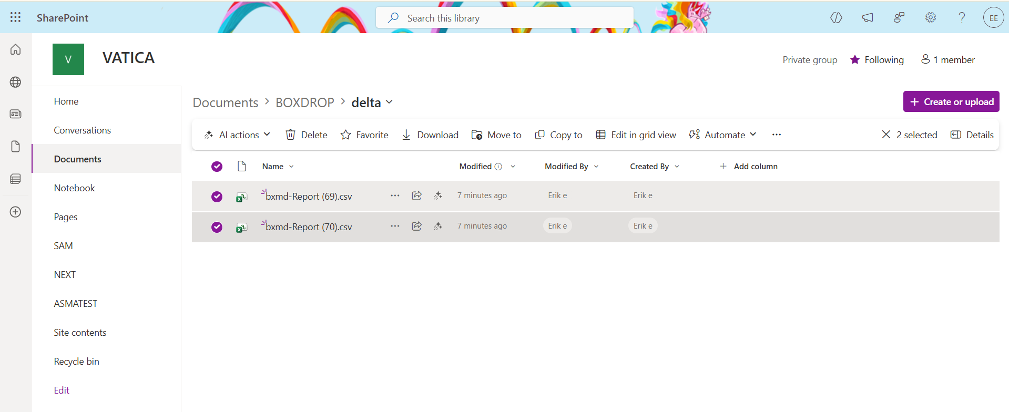Click the file type column header icon
This screenshot has width=1009, height=412.
[242, 167]
